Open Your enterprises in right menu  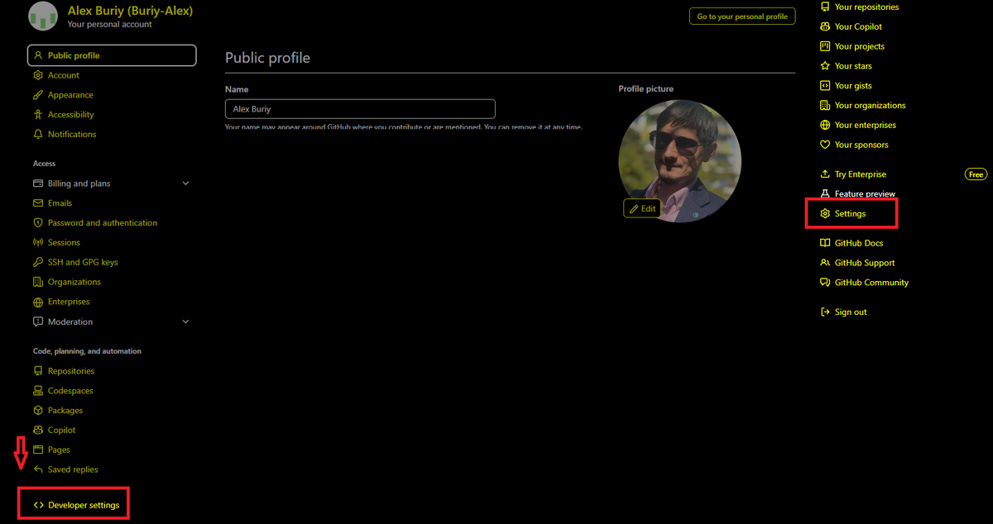coord(866,125)
